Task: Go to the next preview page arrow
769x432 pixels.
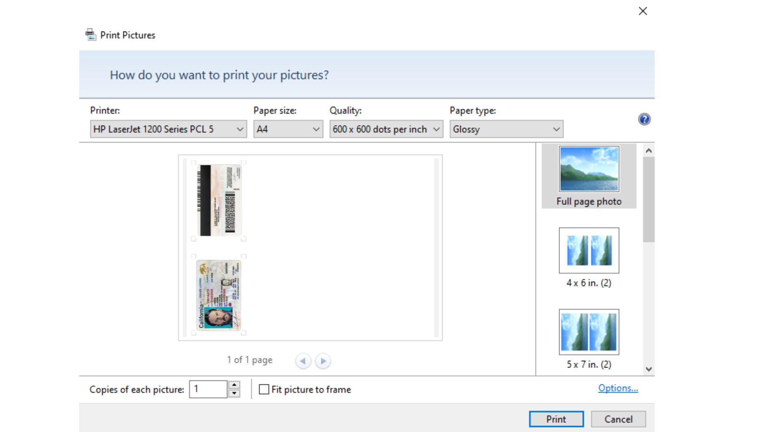Action: (x=323, y=361)
